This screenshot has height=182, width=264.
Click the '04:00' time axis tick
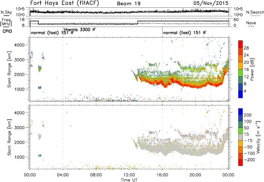click(x=63, y=175)
